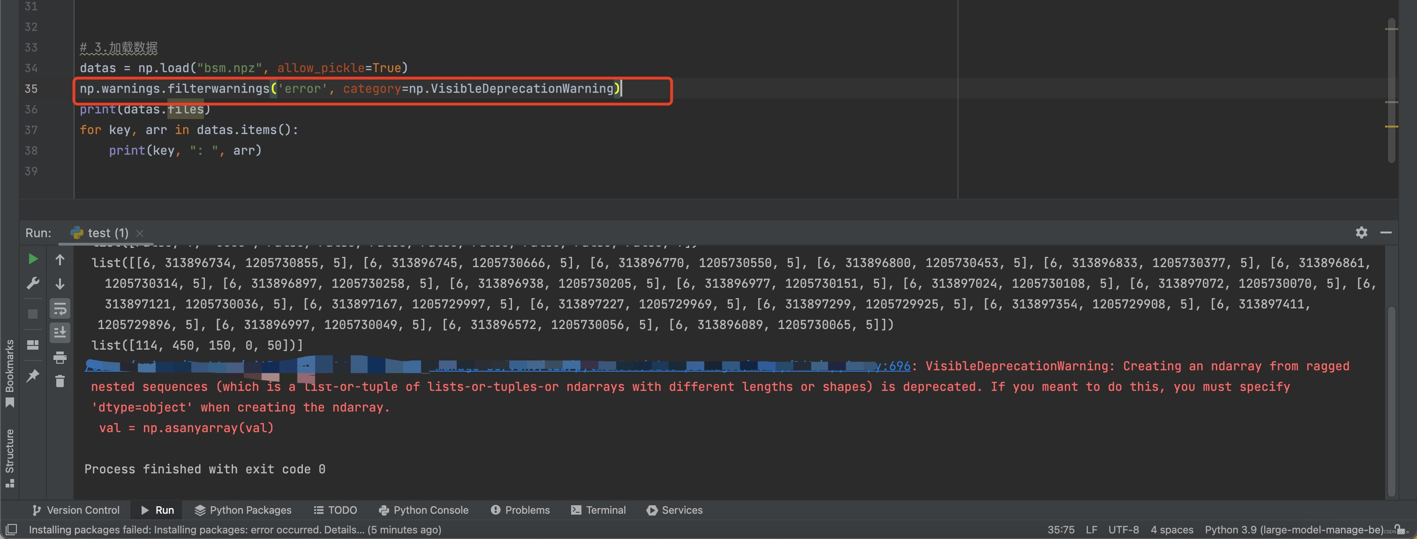This screenshot has height=539, width=1417.
Task: Toggle Soft-Wrap in the console
Action: click(x=60, y=308)
